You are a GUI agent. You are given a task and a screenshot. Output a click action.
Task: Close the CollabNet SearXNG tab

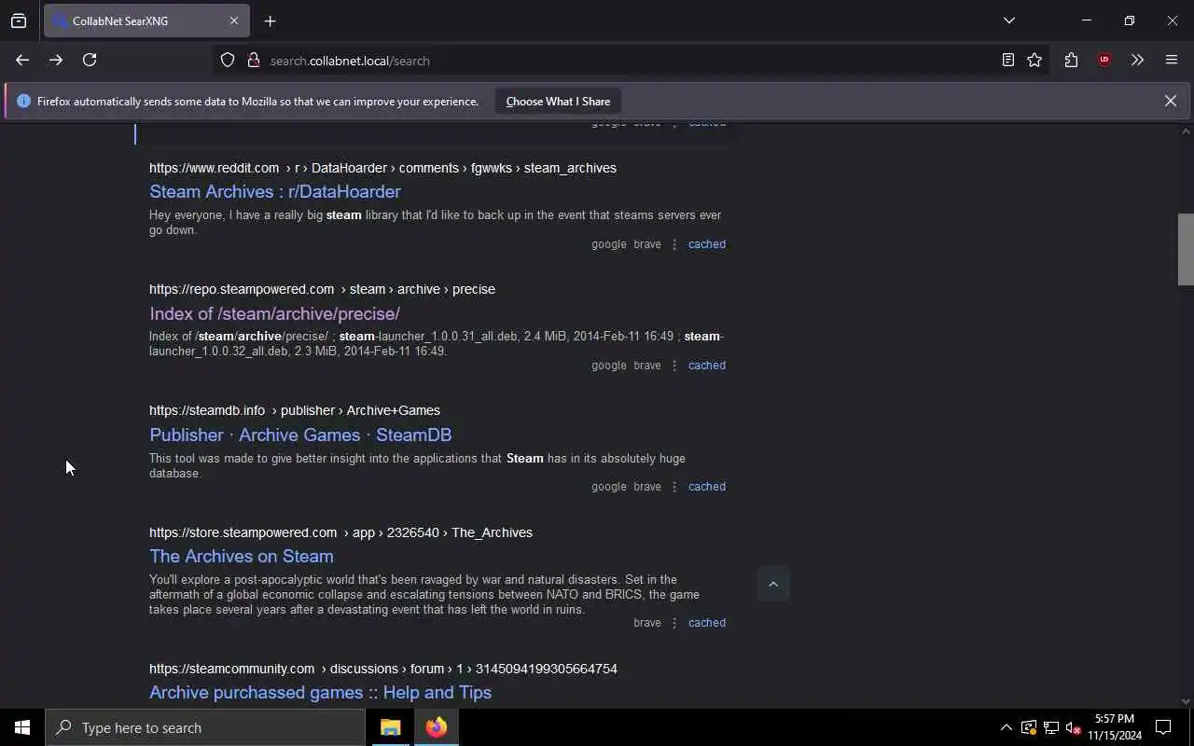[x=234, y=21]
